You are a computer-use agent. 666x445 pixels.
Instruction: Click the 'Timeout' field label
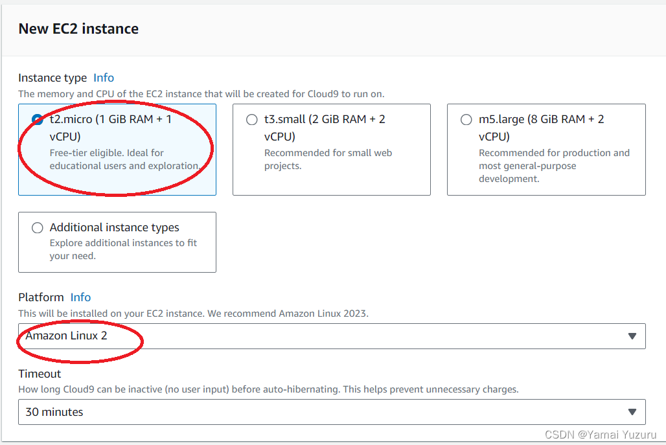click(40, 374)
